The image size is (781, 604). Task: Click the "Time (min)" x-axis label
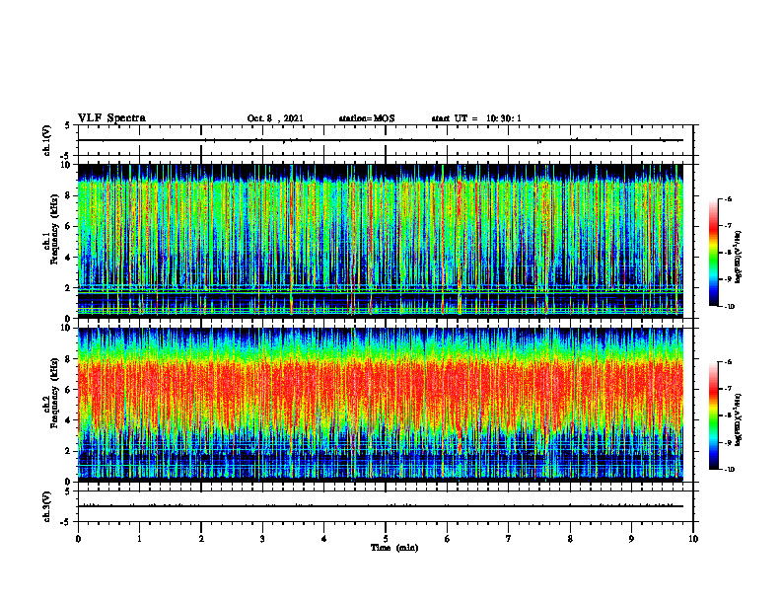[394, 548]
